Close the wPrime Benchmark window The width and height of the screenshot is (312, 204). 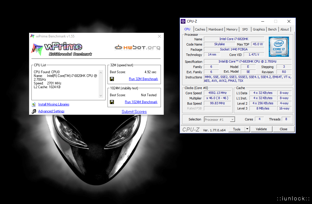tap(159, 36)
